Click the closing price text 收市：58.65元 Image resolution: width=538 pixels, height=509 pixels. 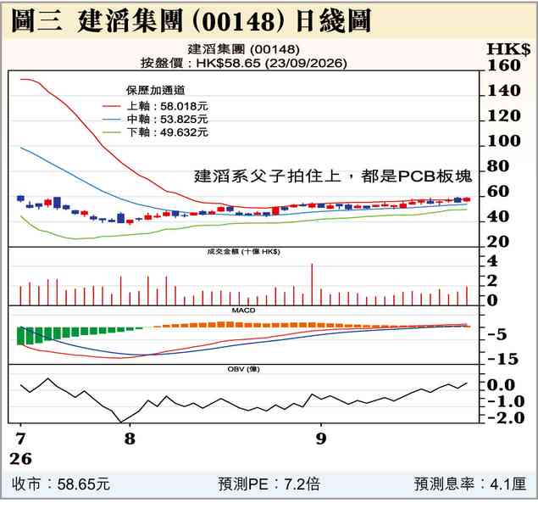pyautogui.click(x=60, y=484)
